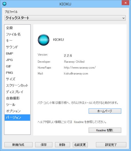Screen dimensions: 131x151
Task: Click the KIOKU name beside the logo
Action: coord(59,40)
